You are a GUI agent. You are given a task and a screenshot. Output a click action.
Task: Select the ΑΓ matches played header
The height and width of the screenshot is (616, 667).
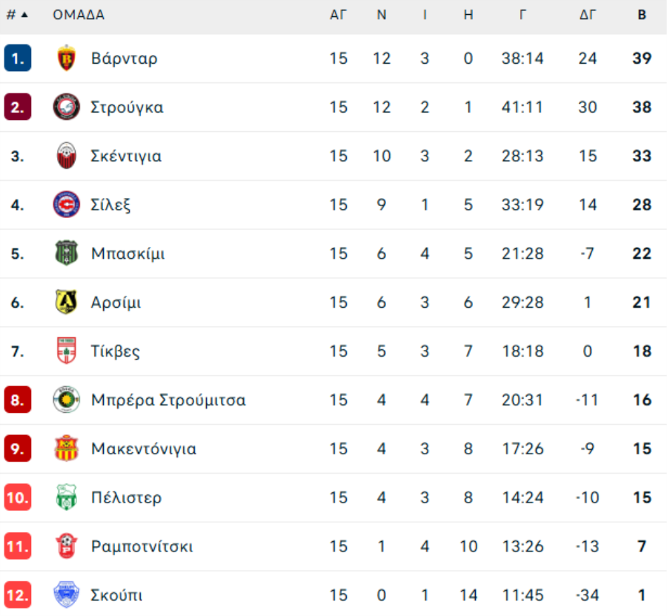tap(338, 15)
